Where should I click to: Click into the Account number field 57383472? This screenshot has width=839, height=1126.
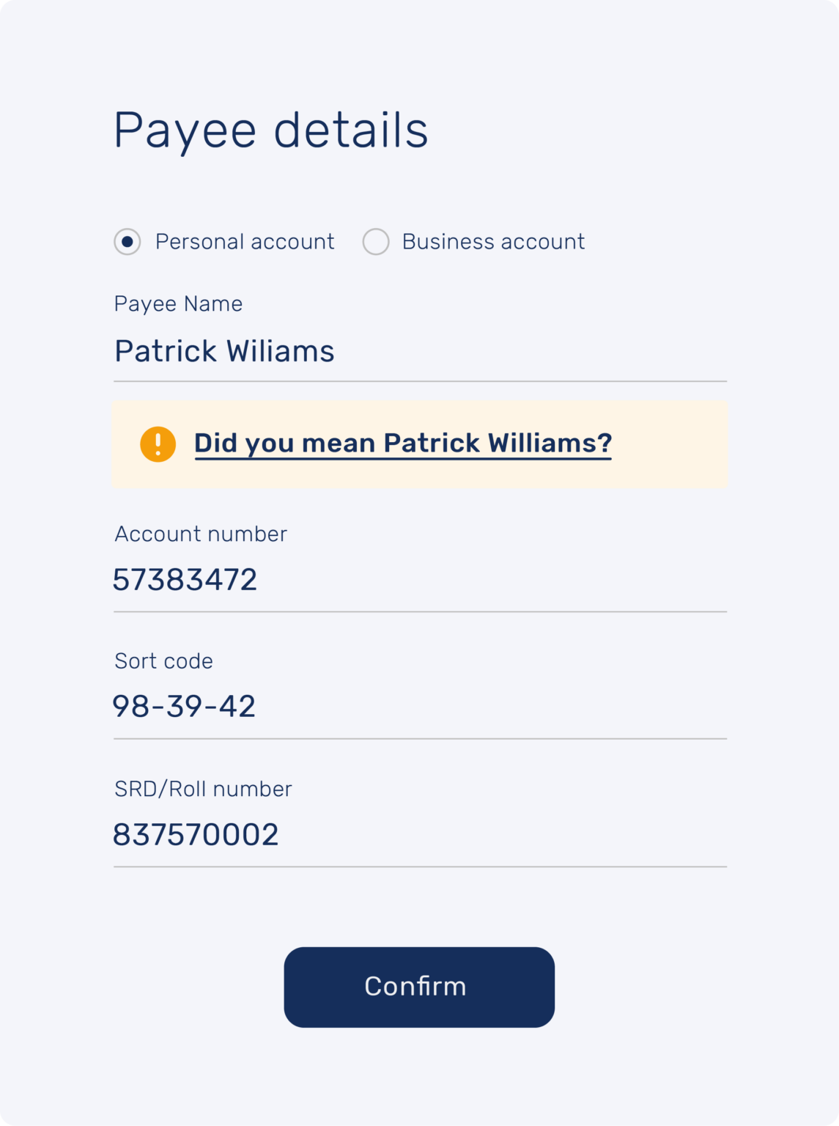click(185, 581)
